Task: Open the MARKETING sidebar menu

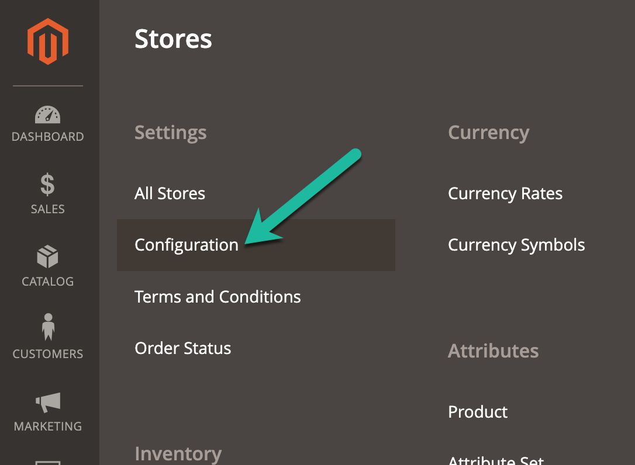Action: [x=47, y=426]
